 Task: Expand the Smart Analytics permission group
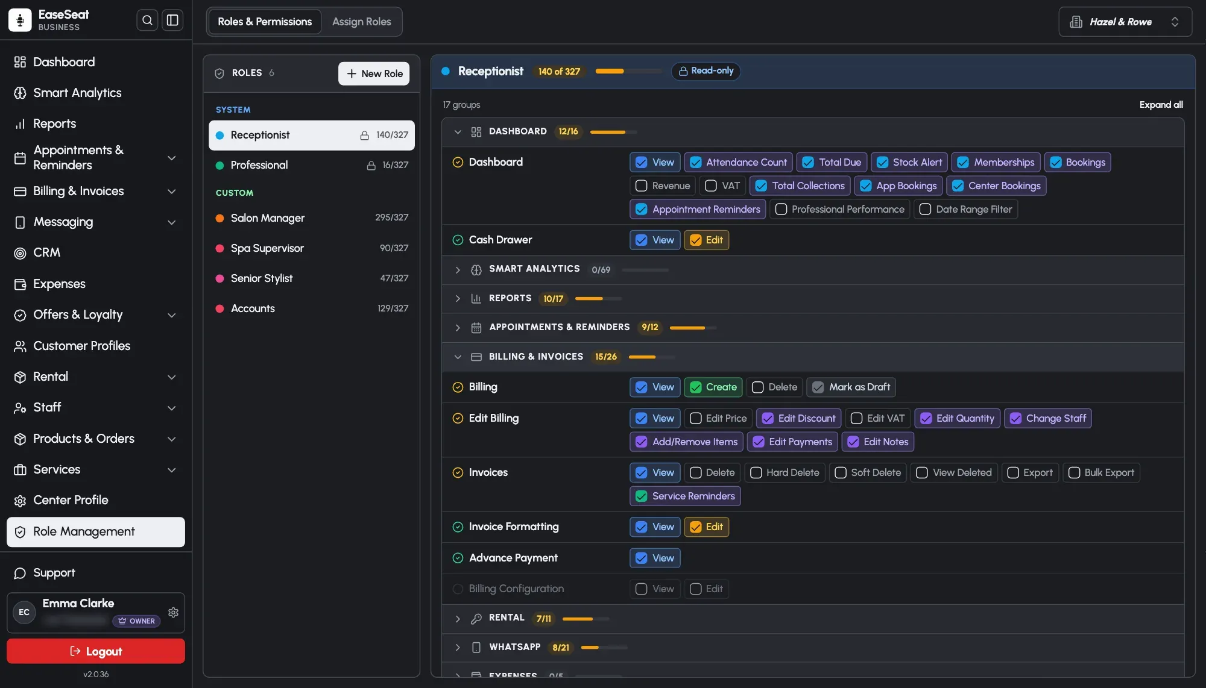click(458, 269)
